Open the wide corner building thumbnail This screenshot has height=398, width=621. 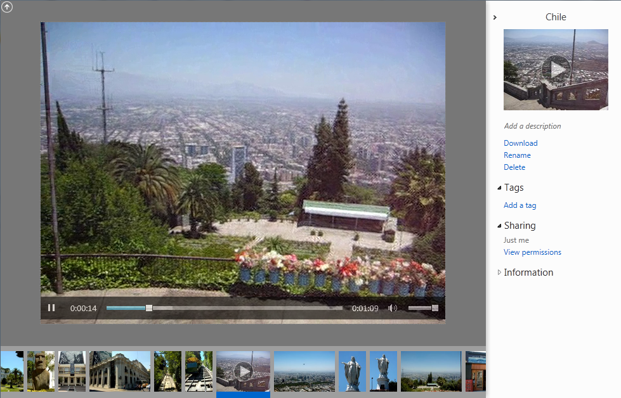point(120,371)
